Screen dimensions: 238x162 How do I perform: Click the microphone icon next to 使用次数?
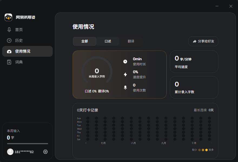coord(125,87)
